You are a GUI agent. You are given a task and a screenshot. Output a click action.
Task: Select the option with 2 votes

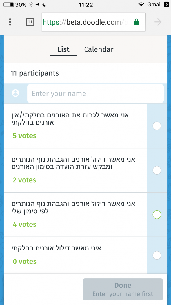pos(157,170)
